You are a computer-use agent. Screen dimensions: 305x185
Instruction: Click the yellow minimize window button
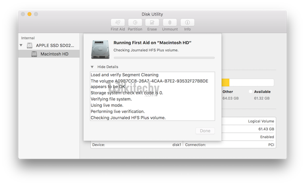click(x=29, y=14)
